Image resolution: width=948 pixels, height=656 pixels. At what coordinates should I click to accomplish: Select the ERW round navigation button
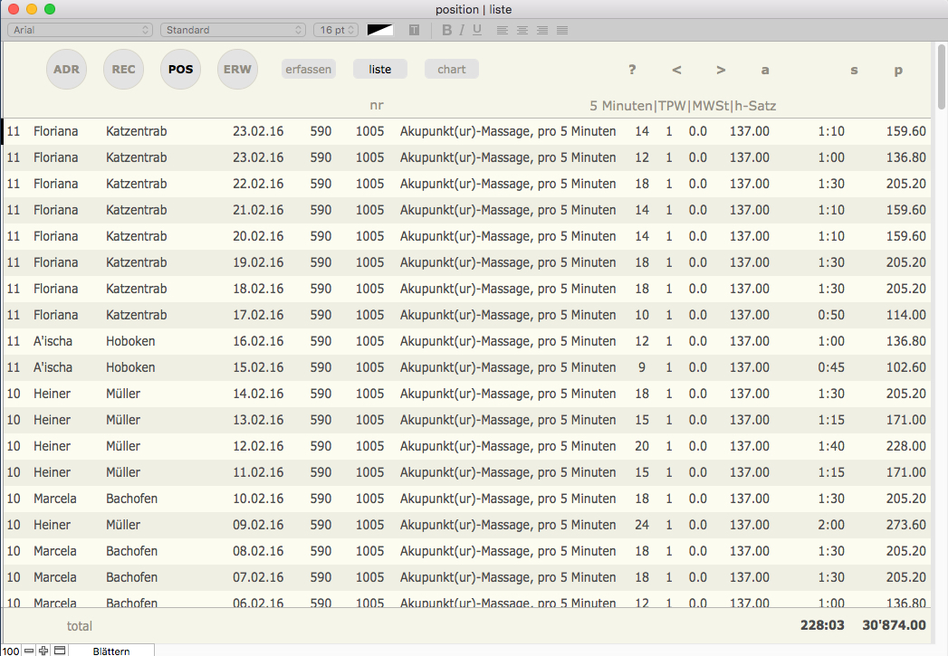point(238,70)
